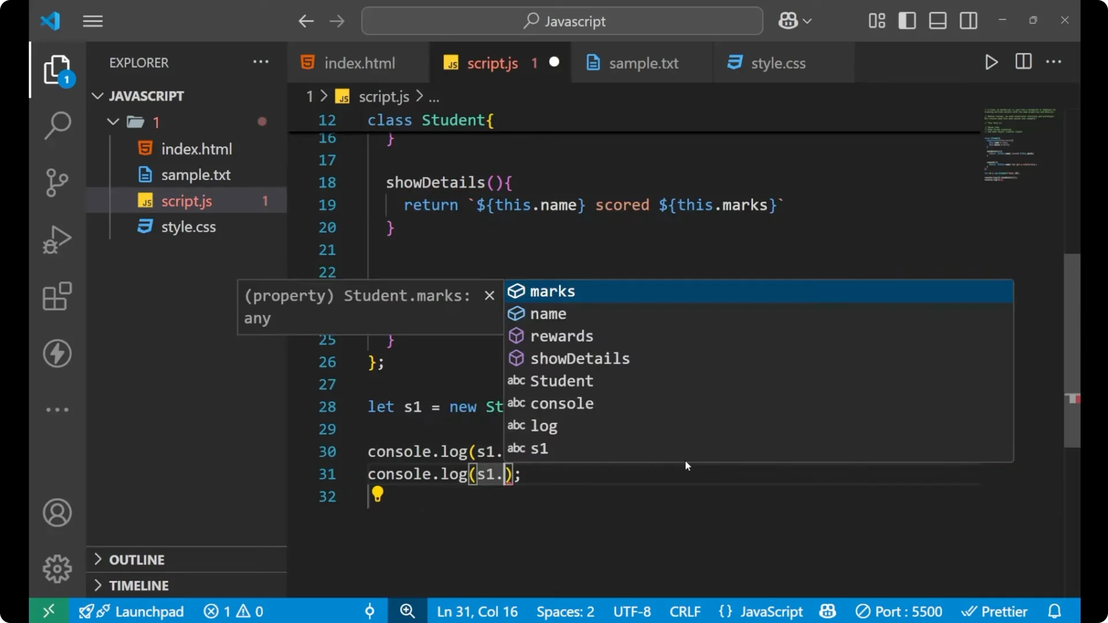Screen dimensions: 1108x623
Task: Toggle the bottom panel visibility
Action: coord(937,20)
